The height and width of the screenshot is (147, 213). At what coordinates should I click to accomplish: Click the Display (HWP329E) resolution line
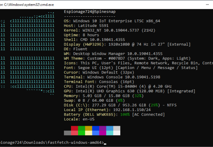[x=127, y=45]
